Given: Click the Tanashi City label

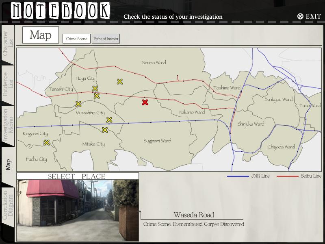Looking at the screenshot, I should [x=61, y=89].
